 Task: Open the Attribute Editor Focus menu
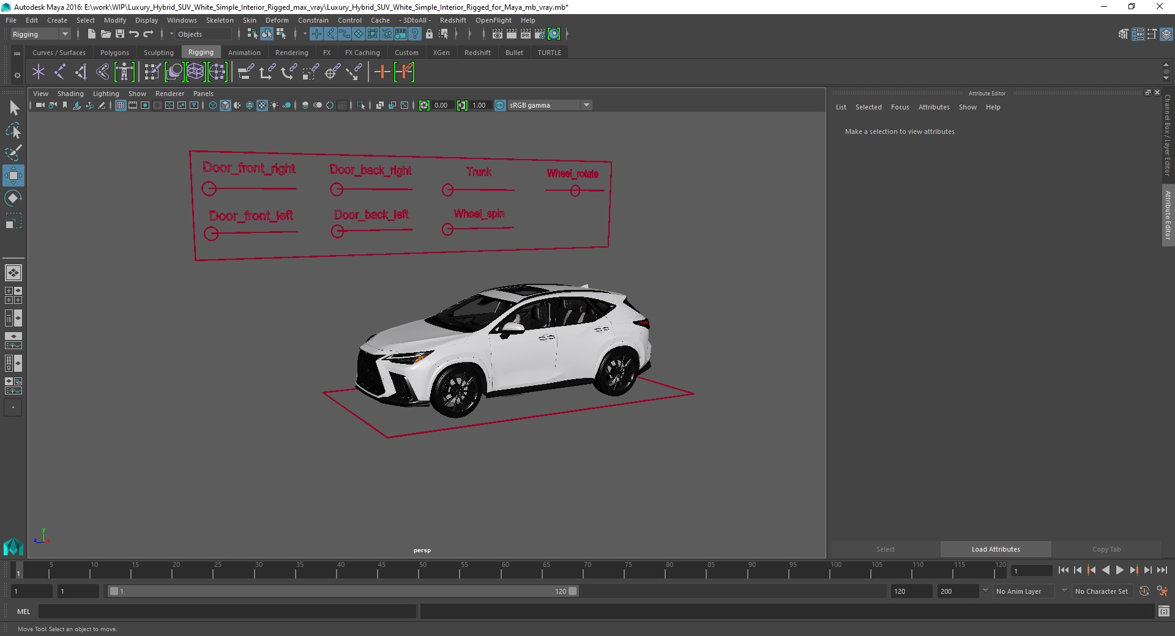900,107
